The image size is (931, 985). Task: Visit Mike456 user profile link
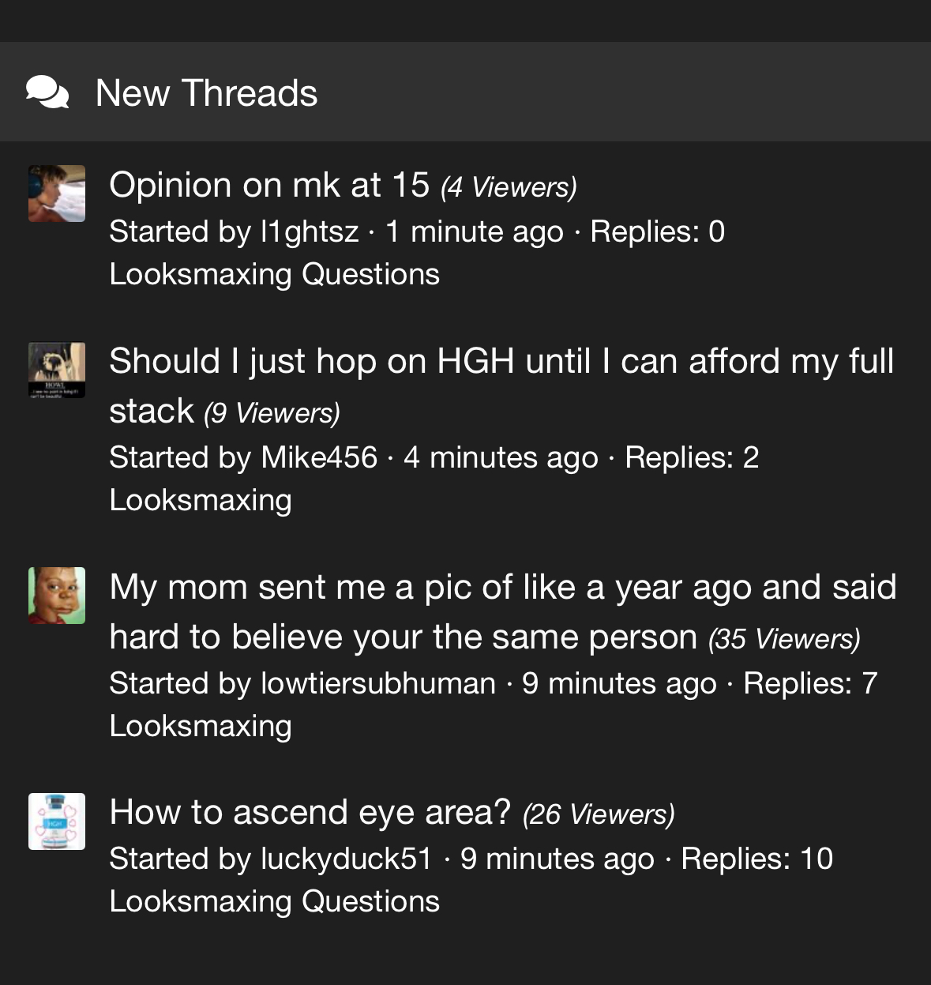pos(319,457)
